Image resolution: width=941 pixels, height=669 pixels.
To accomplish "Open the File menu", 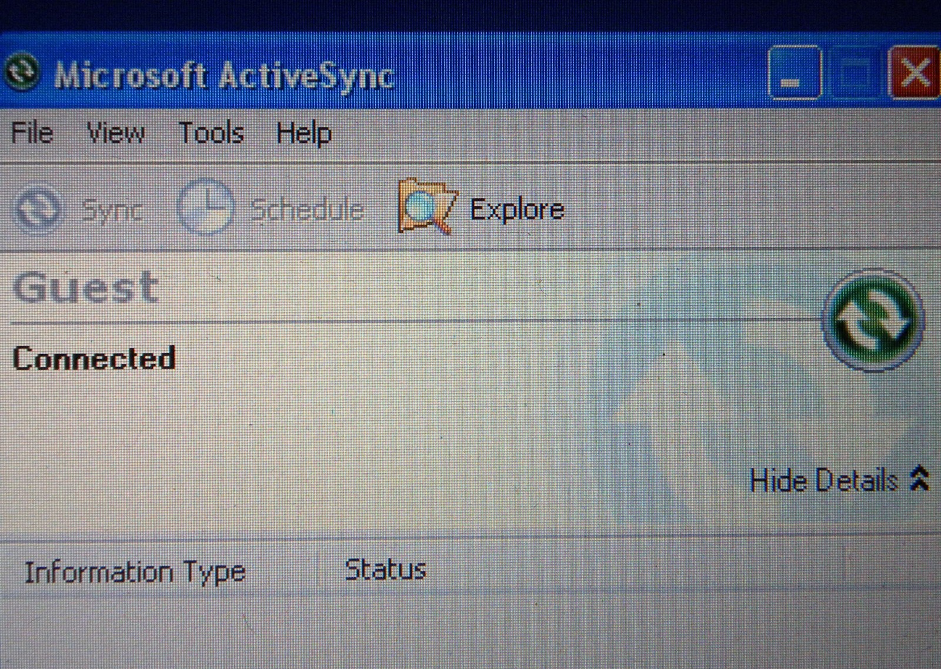I will coord(32,133).
